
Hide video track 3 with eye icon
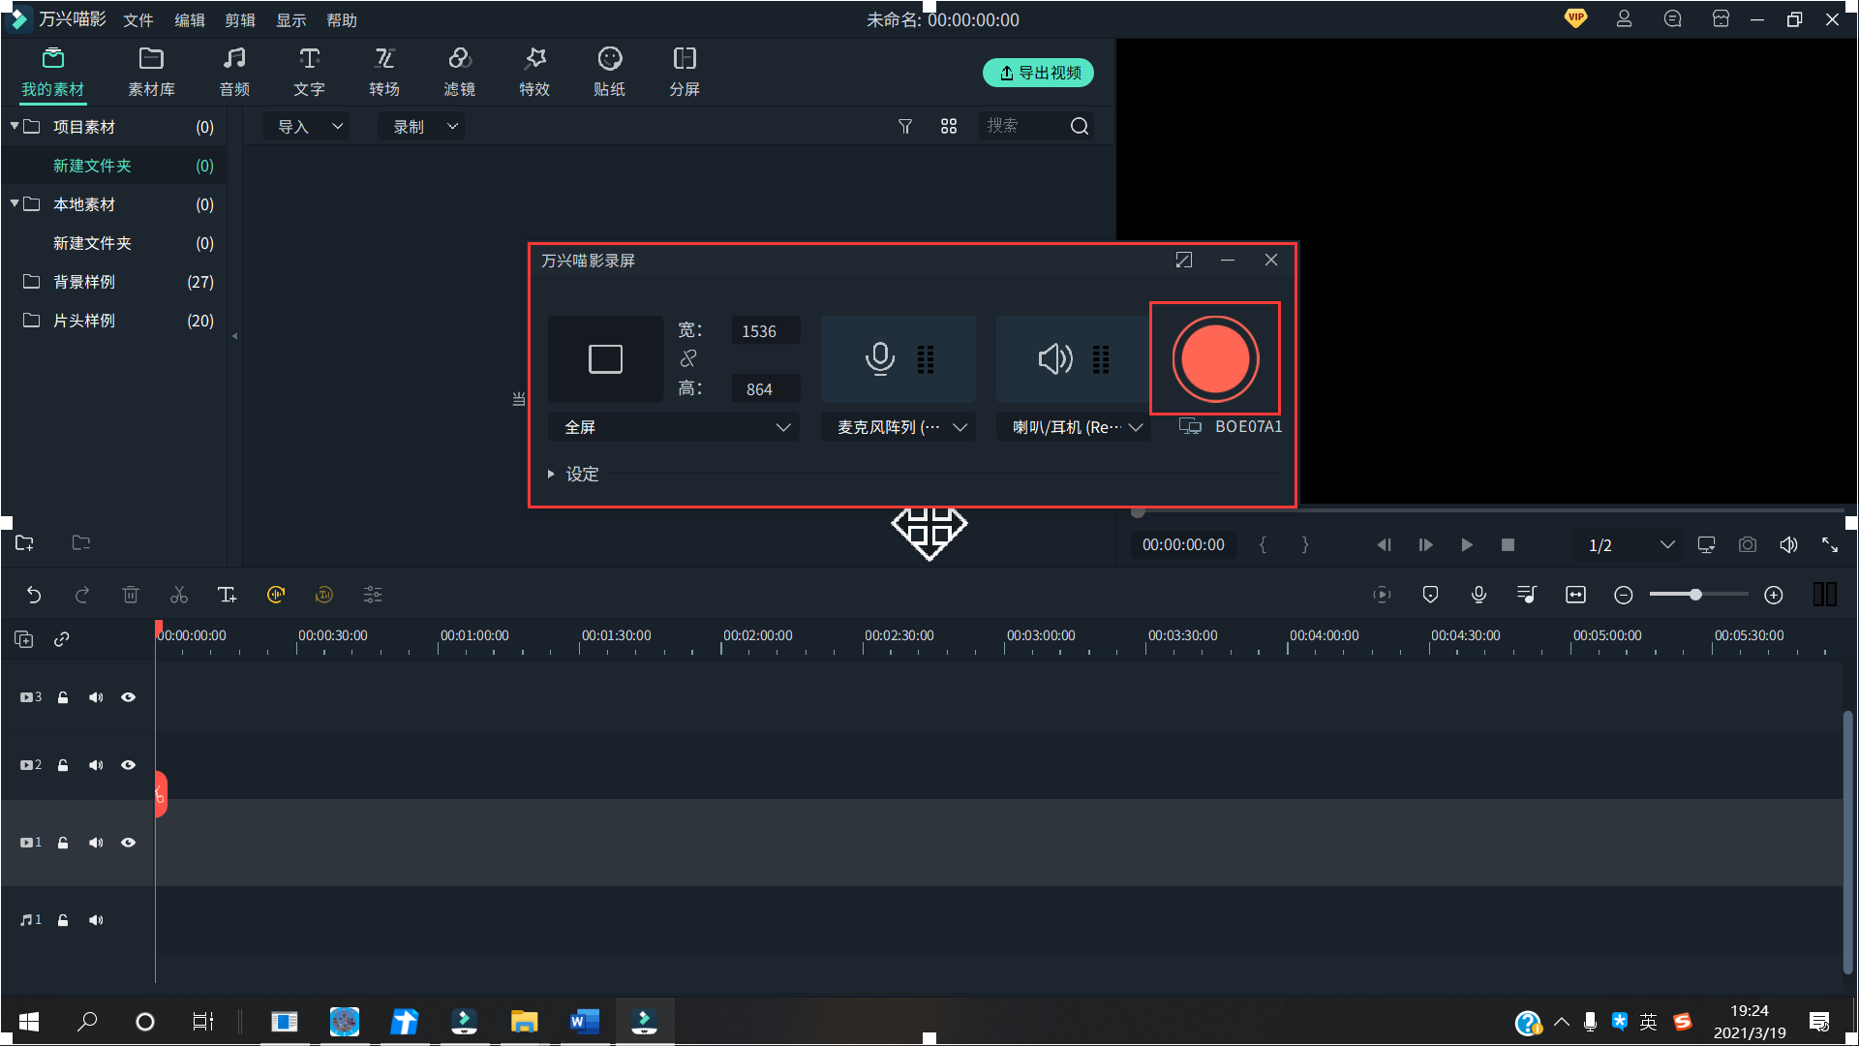click(128, 697)
